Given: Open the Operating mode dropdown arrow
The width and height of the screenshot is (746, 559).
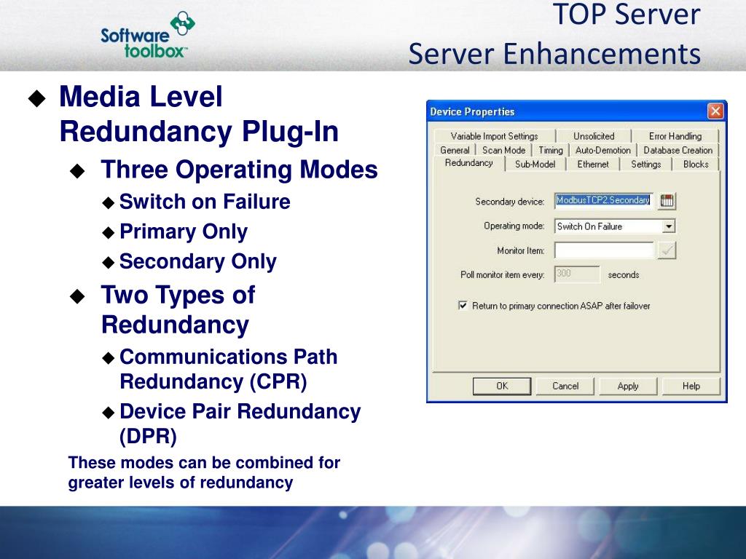Looking at the screenshot, I should click(x=669, y=226).
